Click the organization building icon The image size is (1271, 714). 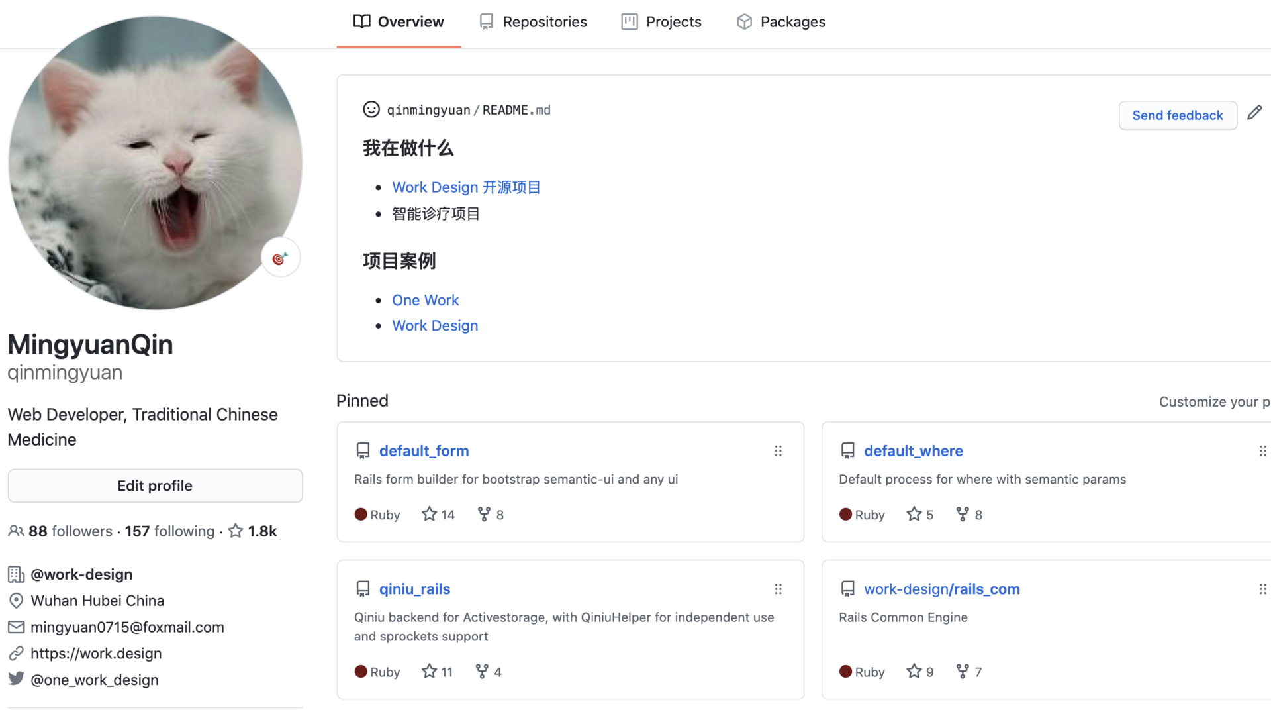(16, 574)
